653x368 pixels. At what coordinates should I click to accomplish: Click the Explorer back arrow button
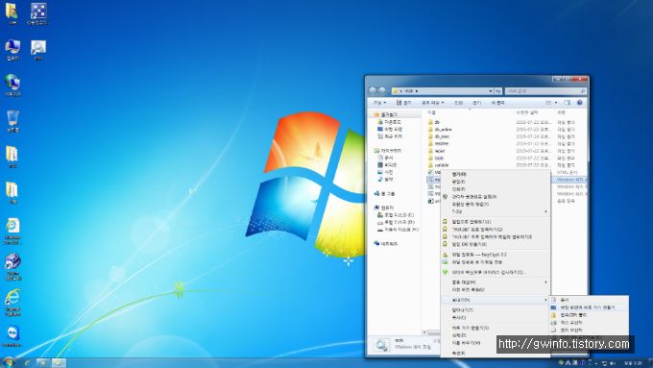(373, 90)
